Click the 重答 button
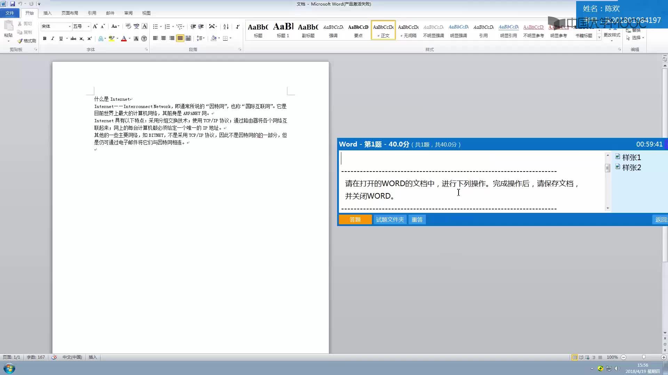This screenshot has height=375, width=668. coord(417,220)
